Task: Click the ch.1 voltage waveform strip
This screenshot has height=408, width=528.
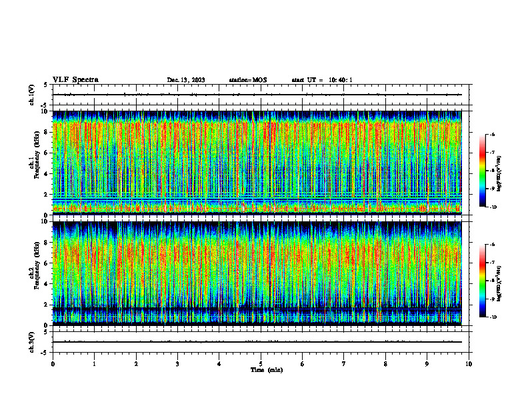Action: [257, 95]
